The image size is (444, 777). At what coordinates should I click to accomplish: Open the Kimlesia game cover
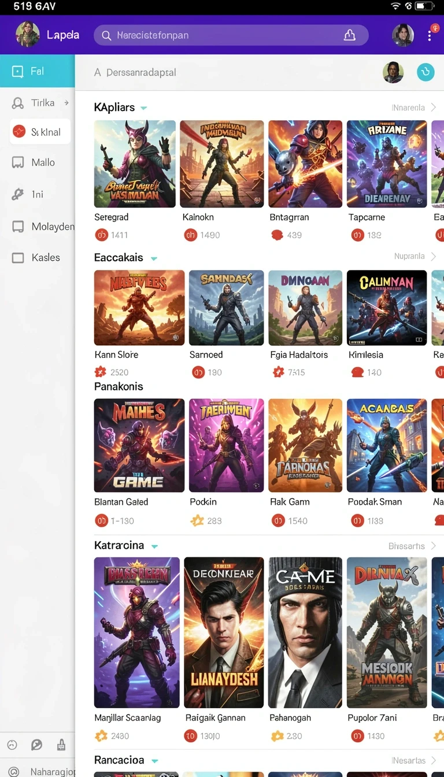[387, 308]
